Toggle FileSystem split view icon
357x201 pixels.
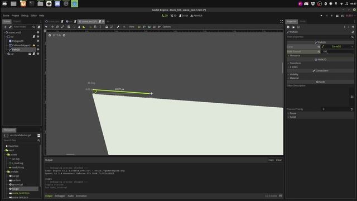(38, 135)
